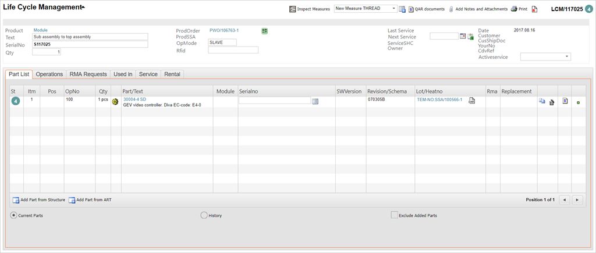Viewport: 596px width, 253px height.
Task: Open the PWO/106763-1 production order link
Action: [x=223, y=30]
